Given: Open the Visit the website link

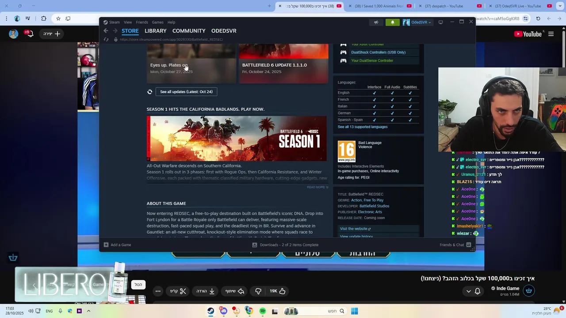Looking at the screenshot, I should (355, 229).
